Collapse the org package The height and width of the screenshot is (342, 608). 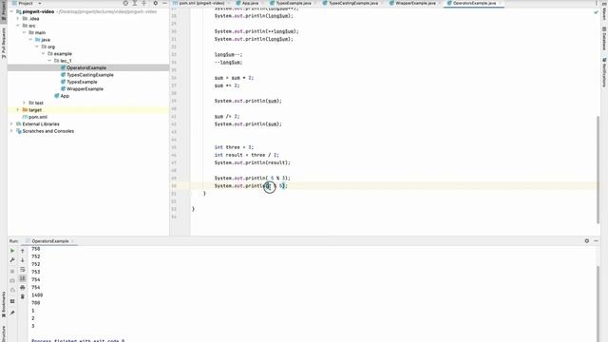click(37, 47)
